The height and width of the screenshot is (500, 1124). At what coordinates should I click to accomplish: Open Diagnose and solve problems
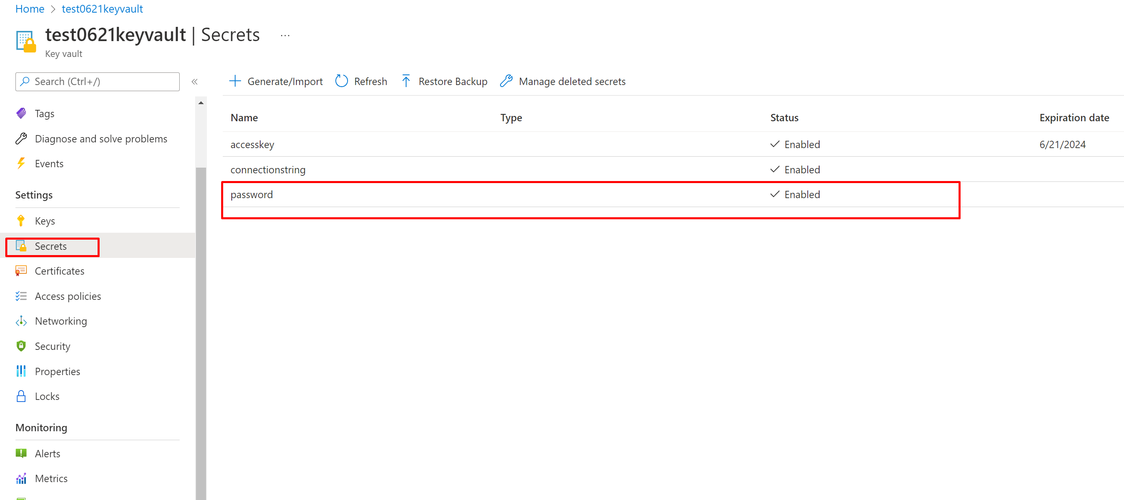pos(100,139)
